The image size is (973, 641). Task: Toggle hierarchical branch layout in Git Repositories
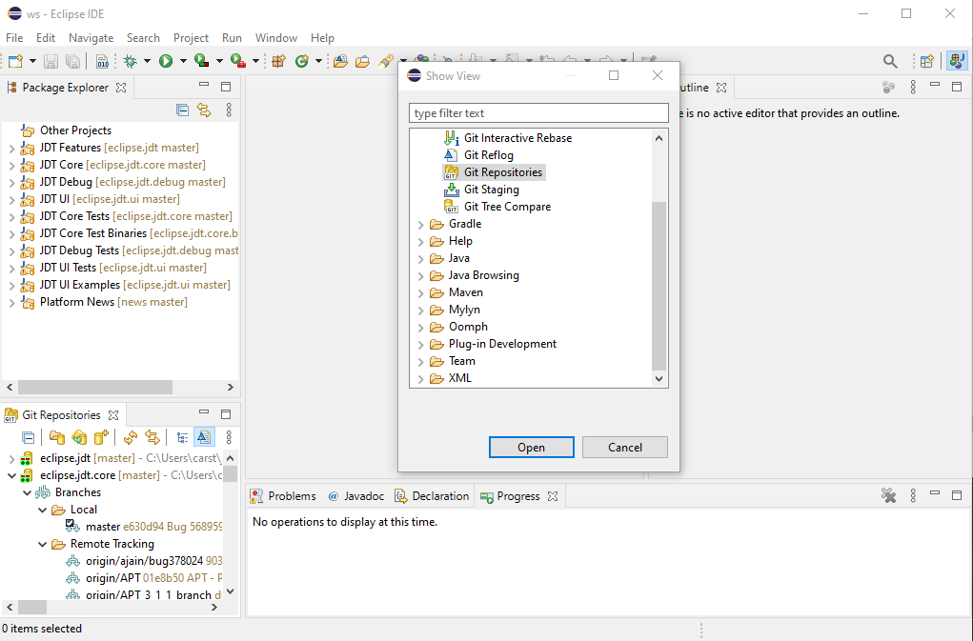point(182,438)
